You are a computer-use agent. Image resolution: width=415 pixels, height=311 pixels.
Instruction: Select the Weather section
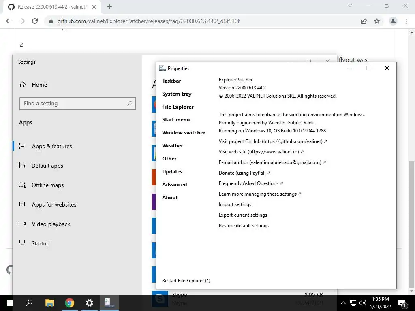[172, 146]
